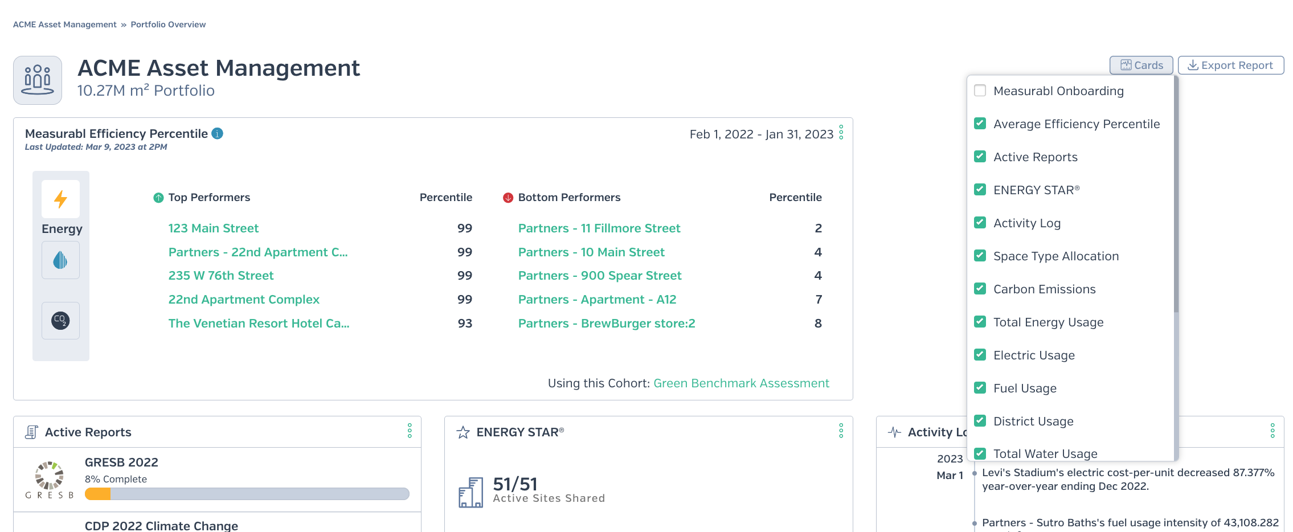Open Active Reports card options menu

[410, 431]
